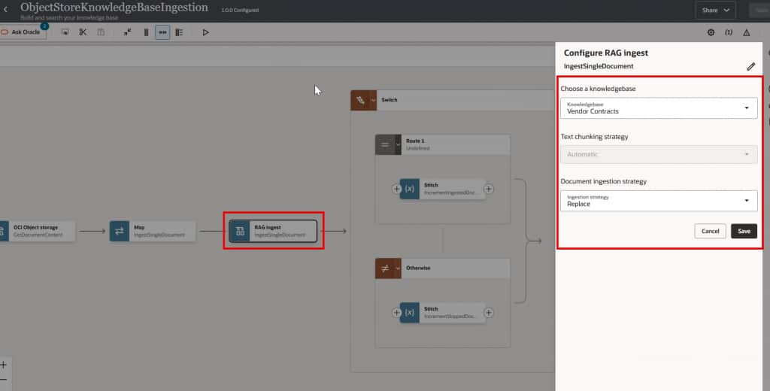The image size is (770, 391).
Task: Go back using the header back arrow
Action: (x=6, y=9)
